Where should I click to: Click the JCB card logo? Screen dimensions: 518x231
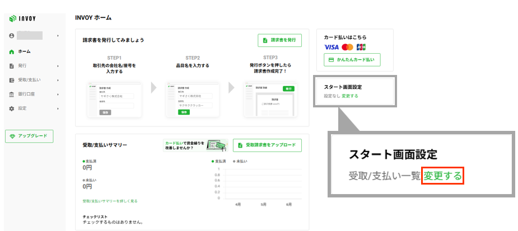361,47
